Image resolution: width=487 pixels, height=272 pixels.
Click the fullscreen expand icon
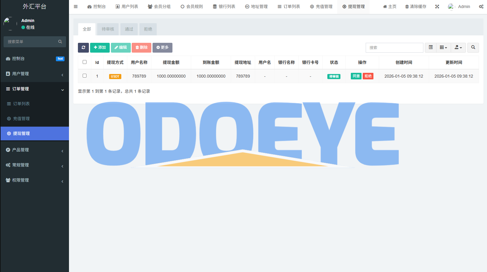tap(437, 7)
